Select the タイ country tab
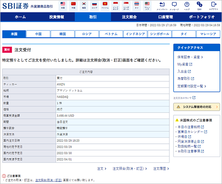222x184 pixels. point(184,34)
